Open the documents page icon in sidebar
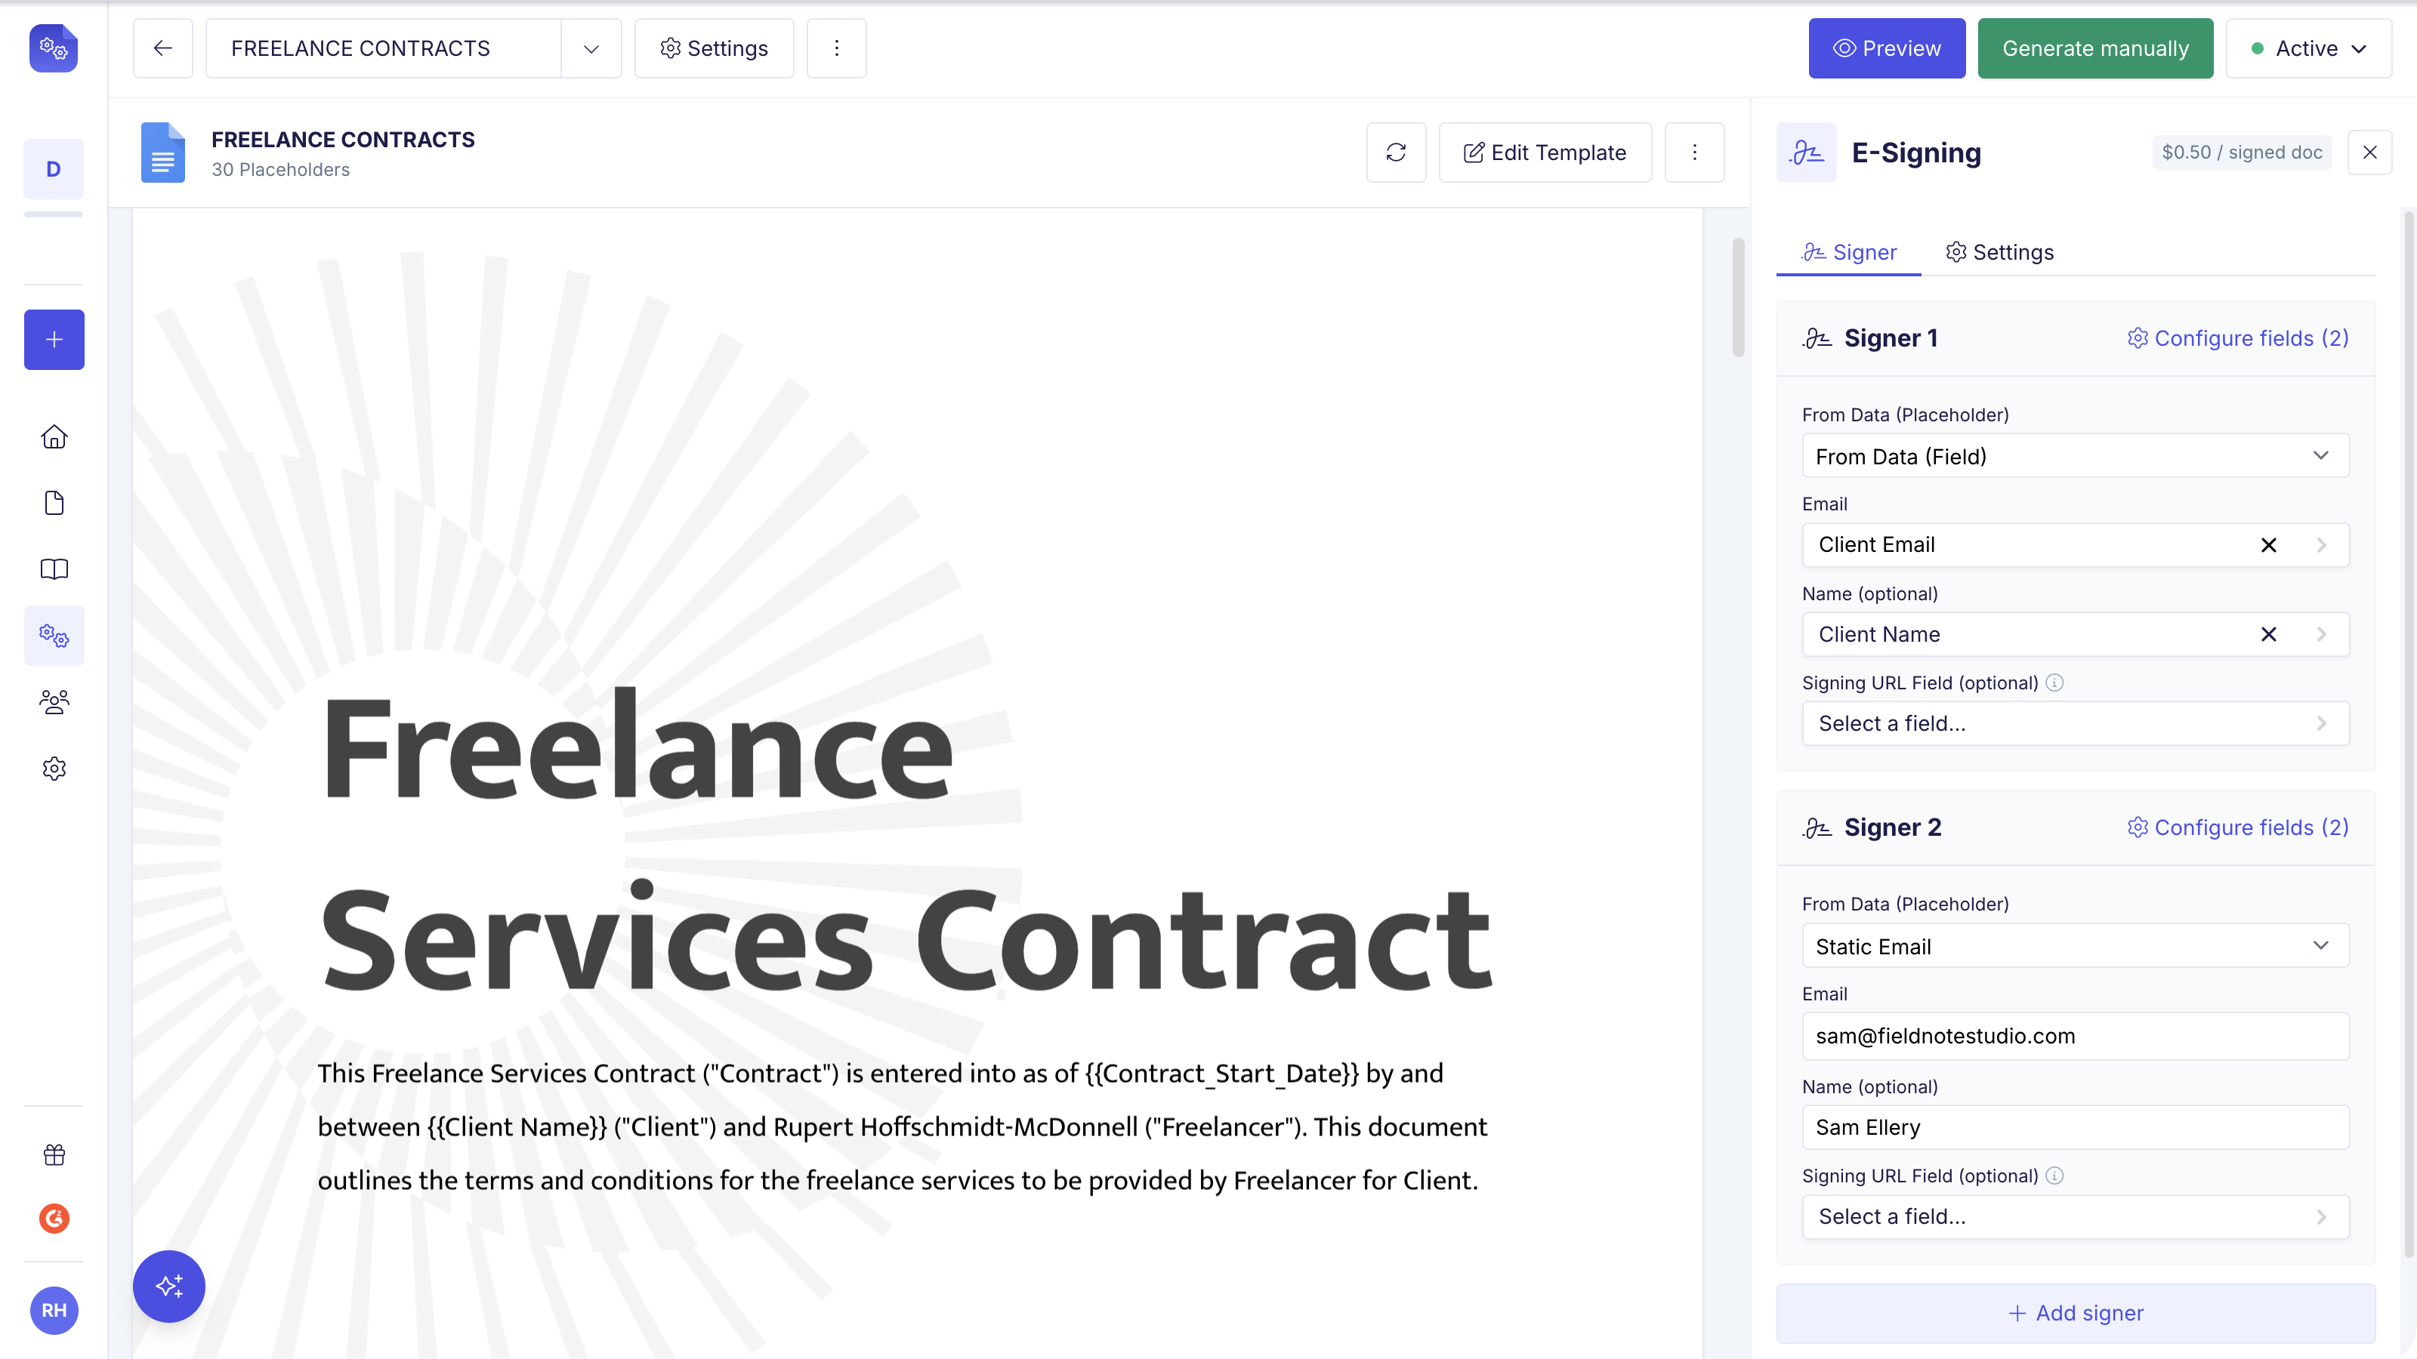This screenshot has height=1359, width=2417. (x=54, y=503)
